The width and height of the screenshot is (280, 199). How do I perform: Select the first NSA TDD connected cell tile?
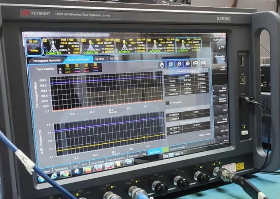(98, 46)
